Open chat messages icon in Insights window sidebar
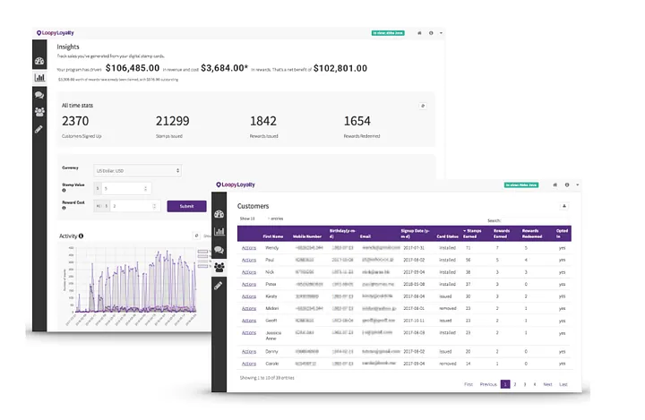 (39, 95)
